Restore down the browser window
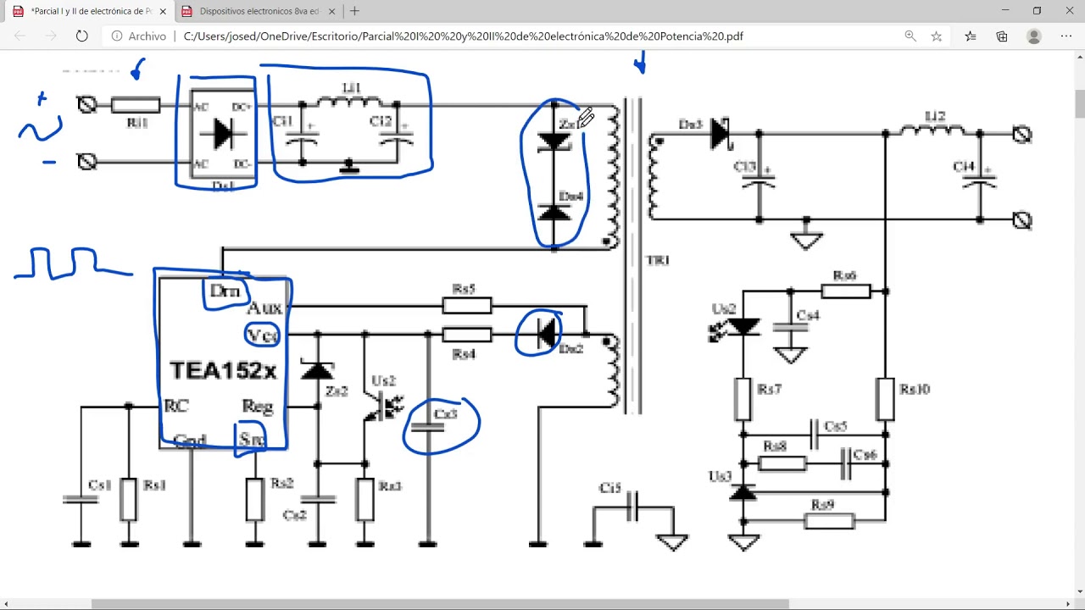The height and width of the screenshot is (610, 1085). click(x=1037, y=11)
